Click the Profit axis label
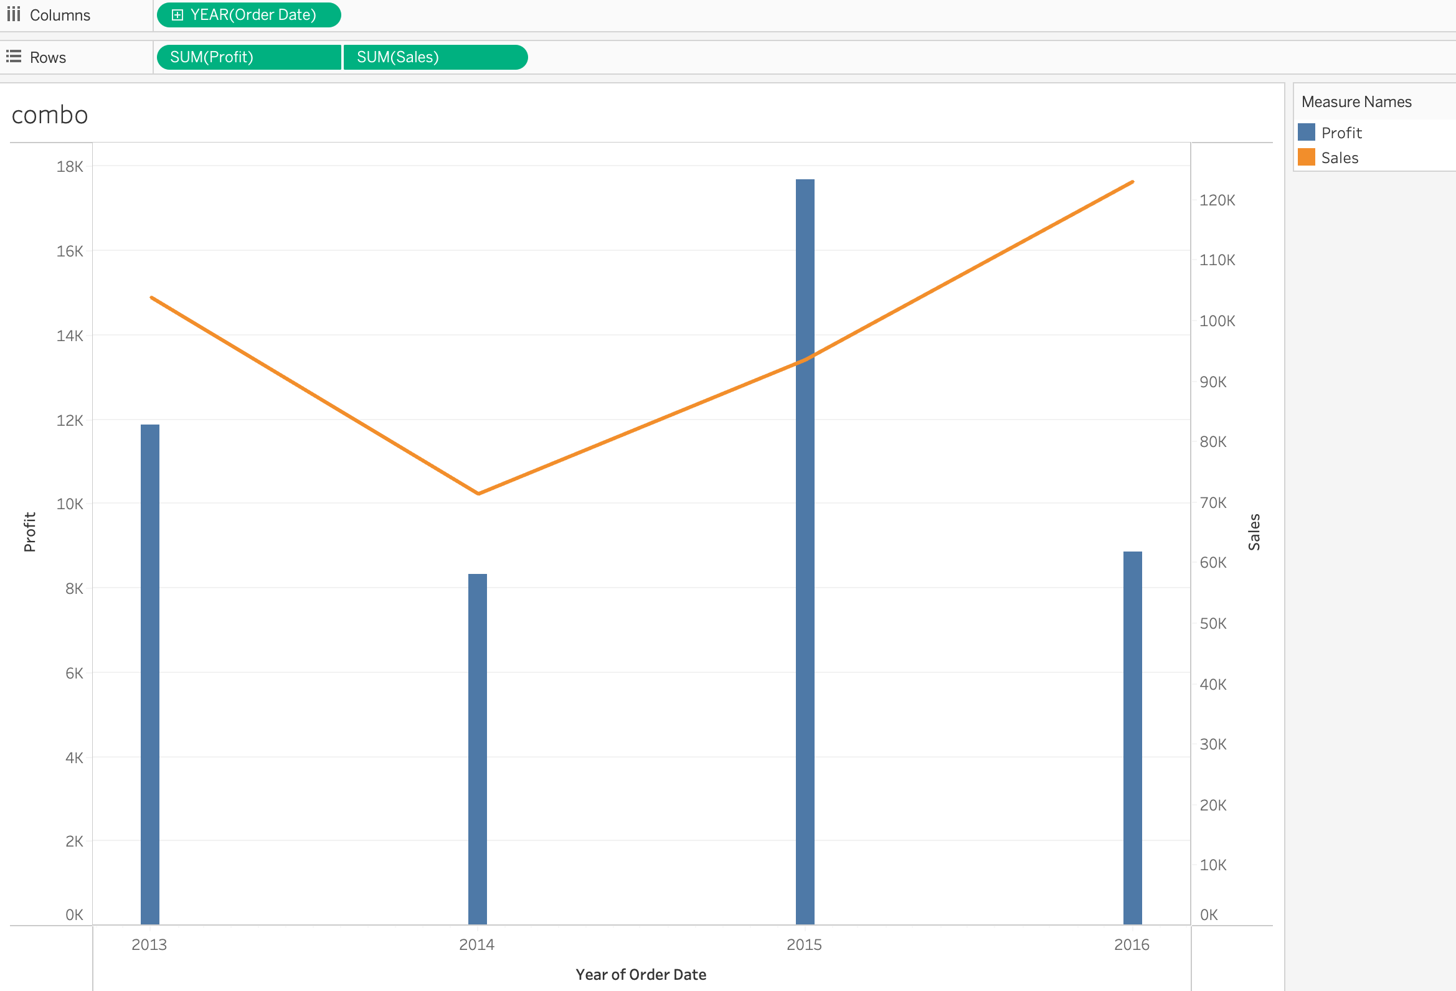 click(x=29, y=532)
